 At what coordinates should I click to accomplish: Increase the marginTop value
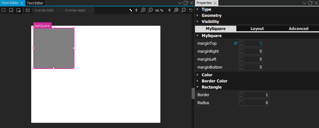tap(241, 42)
